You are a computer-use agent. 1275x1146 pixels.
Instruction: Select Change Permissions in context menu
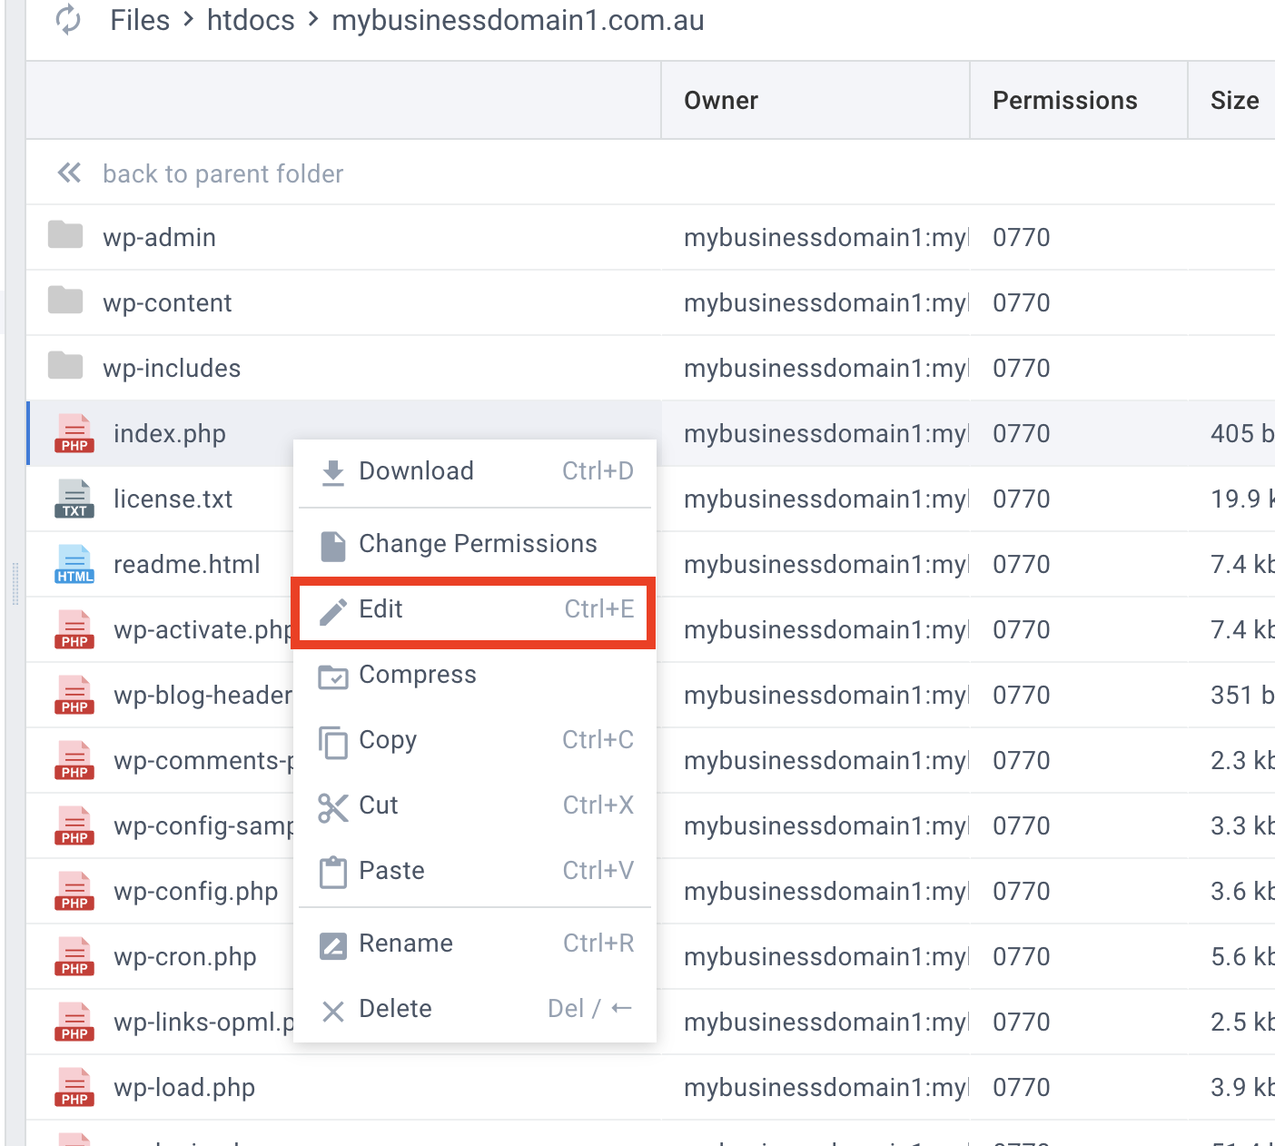(x=478, y=544)
